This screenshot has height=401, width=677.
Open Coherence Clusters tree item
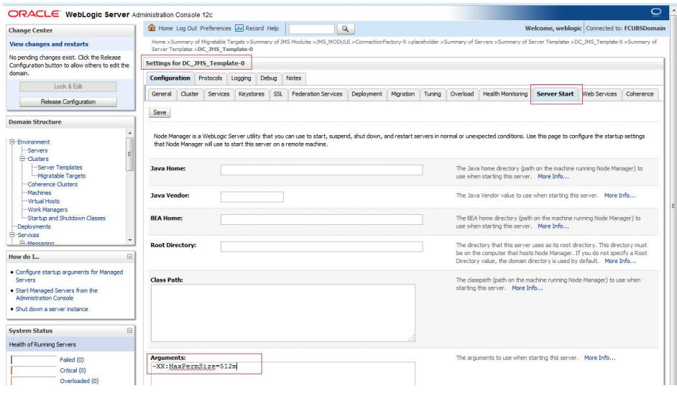[52, 184]
